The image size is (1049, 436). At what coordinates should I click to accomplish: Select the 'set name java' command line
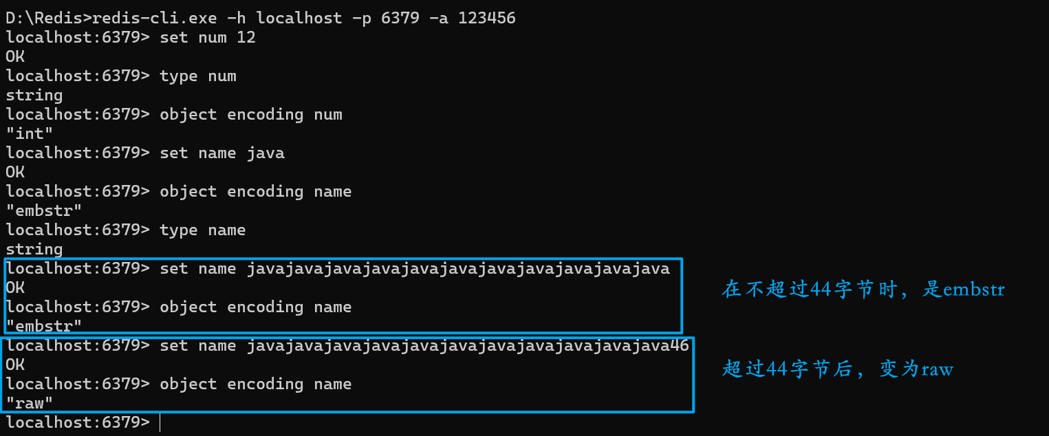145,153
